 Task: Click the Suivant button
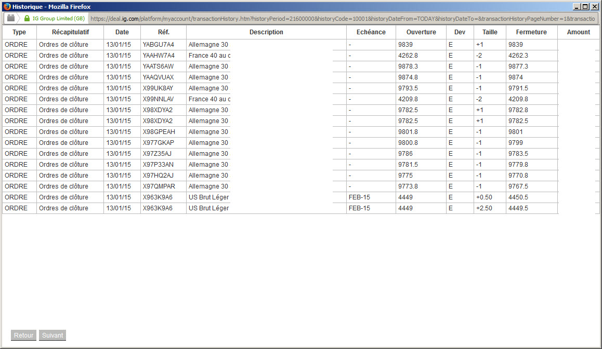[53, 335]
